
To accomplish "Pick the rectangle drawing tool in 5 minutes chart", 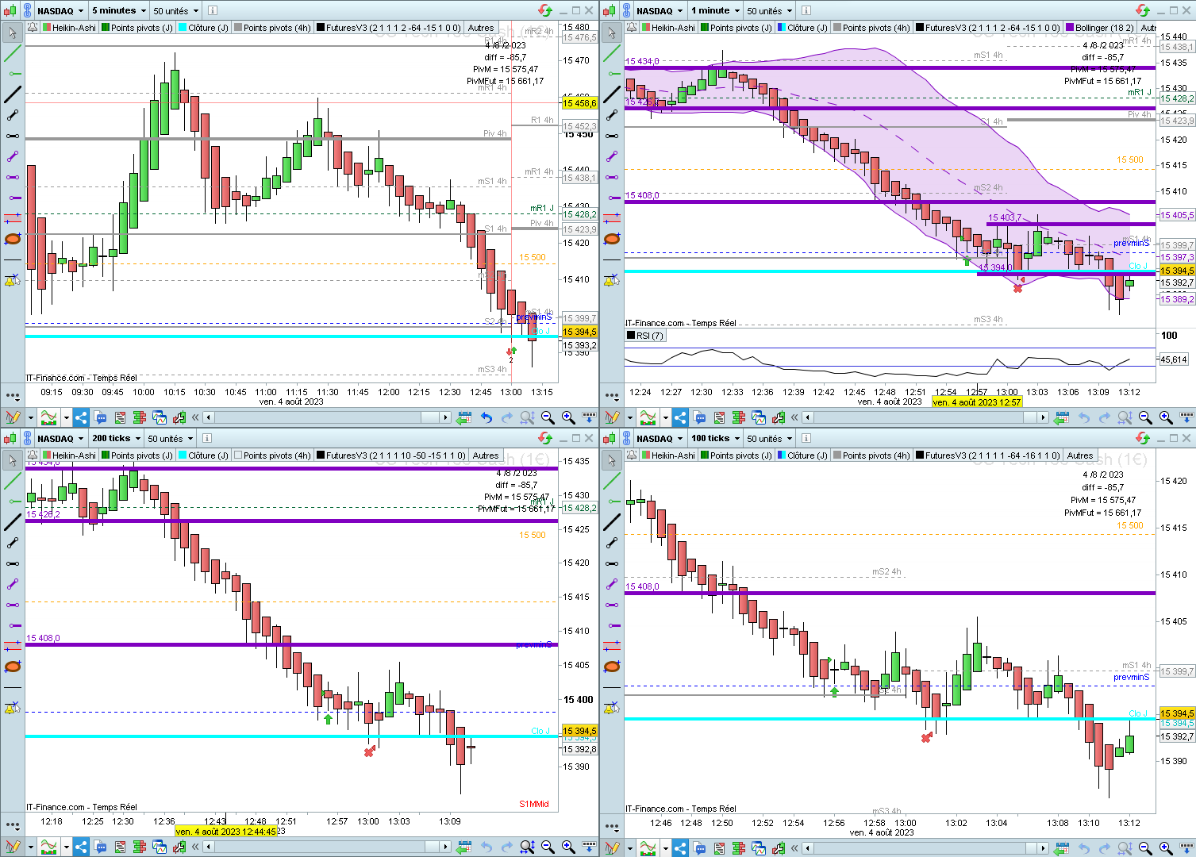I will click(x=13, y=218).
